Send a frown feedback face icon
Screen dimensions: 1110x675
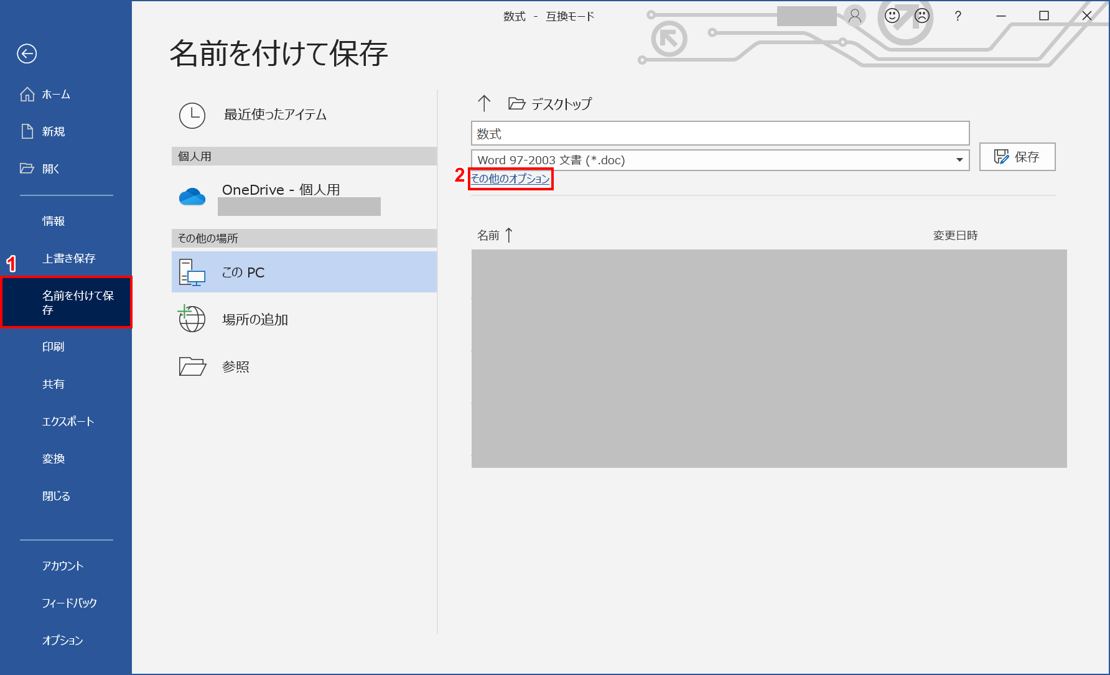[x=922, y=16]
